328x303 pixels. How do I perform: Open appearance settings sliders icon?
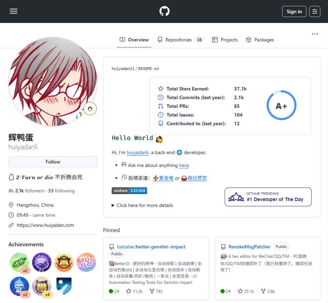314,11
